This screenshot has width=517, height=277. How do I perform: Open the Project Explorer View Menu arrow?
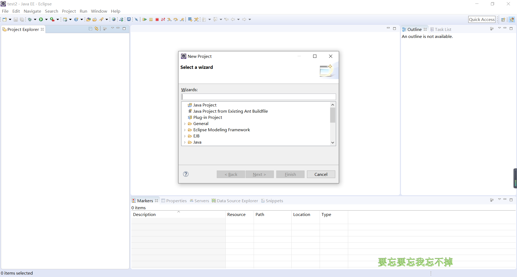(x=113, y=28)
